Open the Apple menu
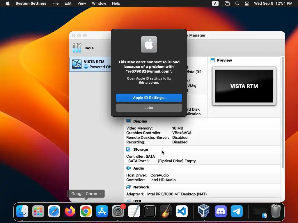 [x=8, y=3]
